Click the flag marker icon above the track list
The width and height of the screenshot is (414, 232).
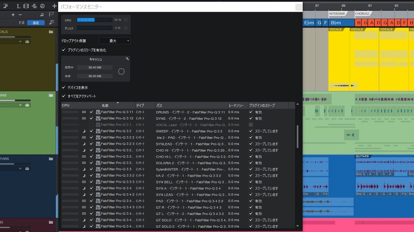(51, 15)
